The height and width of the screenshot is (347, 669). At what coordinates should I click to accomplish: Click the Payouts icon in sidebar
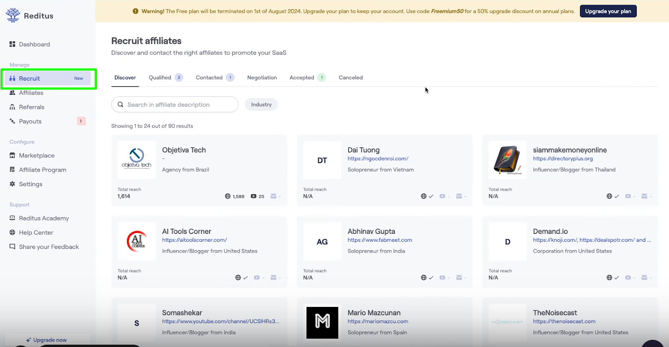click(x=12, y=121)
